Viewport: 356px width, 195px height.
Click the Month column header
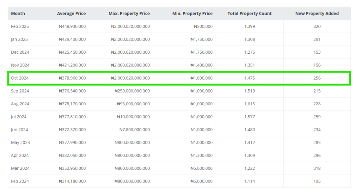pos(18,14)
